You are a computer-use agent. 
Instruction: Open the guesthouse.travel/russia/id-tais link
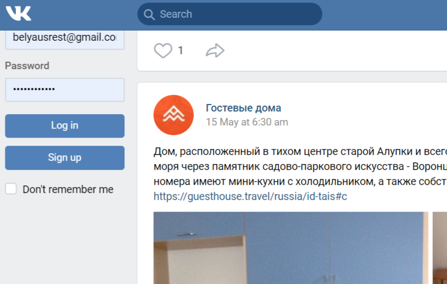pyautogui.click(x=250, y=197)
